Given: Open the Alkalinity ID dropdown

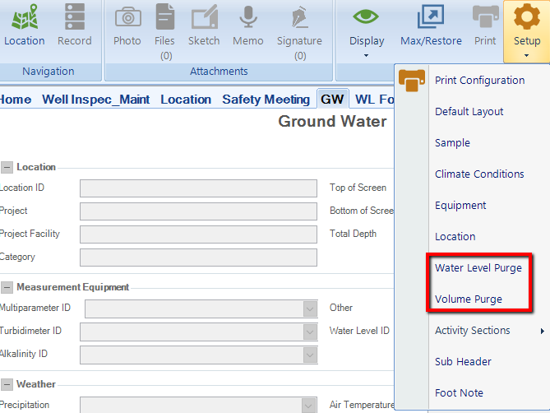Looking at the screenshot, I should click(310, 355).
